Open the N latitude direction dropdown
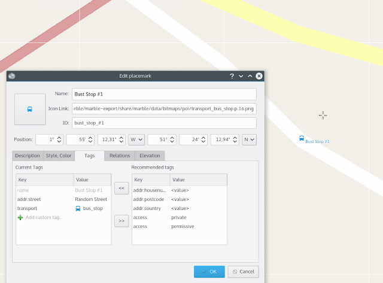Screen dimensions: 383x283 tap(249, 139)
